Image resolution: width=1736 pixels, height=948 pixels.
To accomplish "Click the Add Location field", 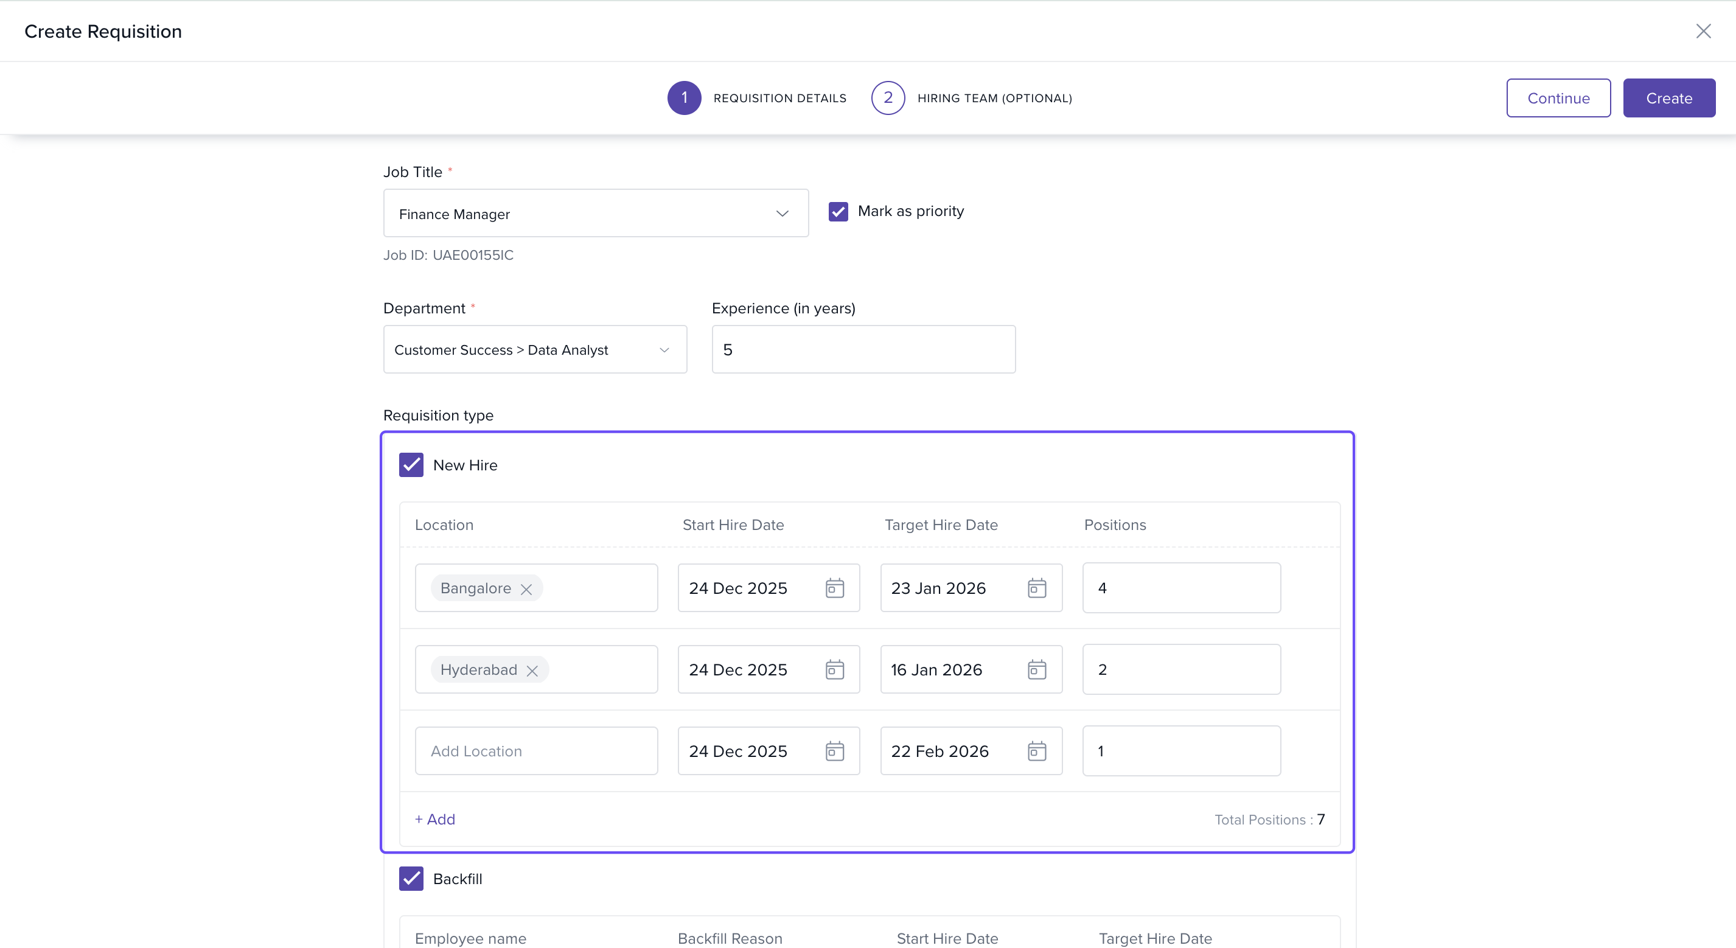I will coord(535,751).
